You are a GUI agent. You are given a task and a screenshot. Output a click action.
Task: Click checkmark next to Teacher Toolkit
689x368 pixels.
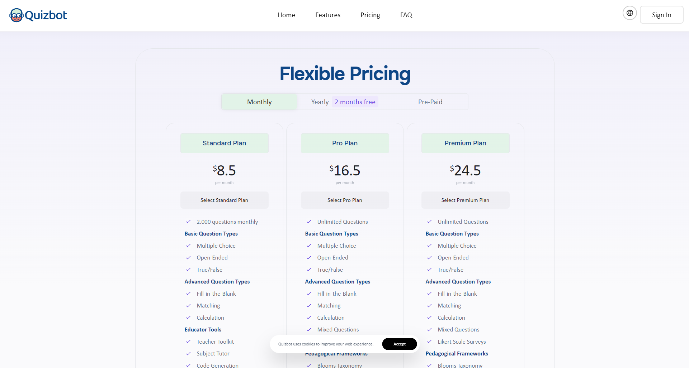click(x=188, y=342)
